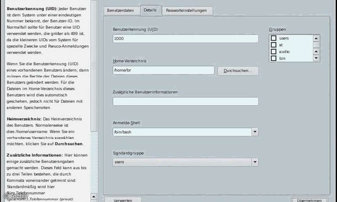Viewport: 337px width, 202px height.
Task: Click the at entry text in Gruppen list
Action: point(281,45)
